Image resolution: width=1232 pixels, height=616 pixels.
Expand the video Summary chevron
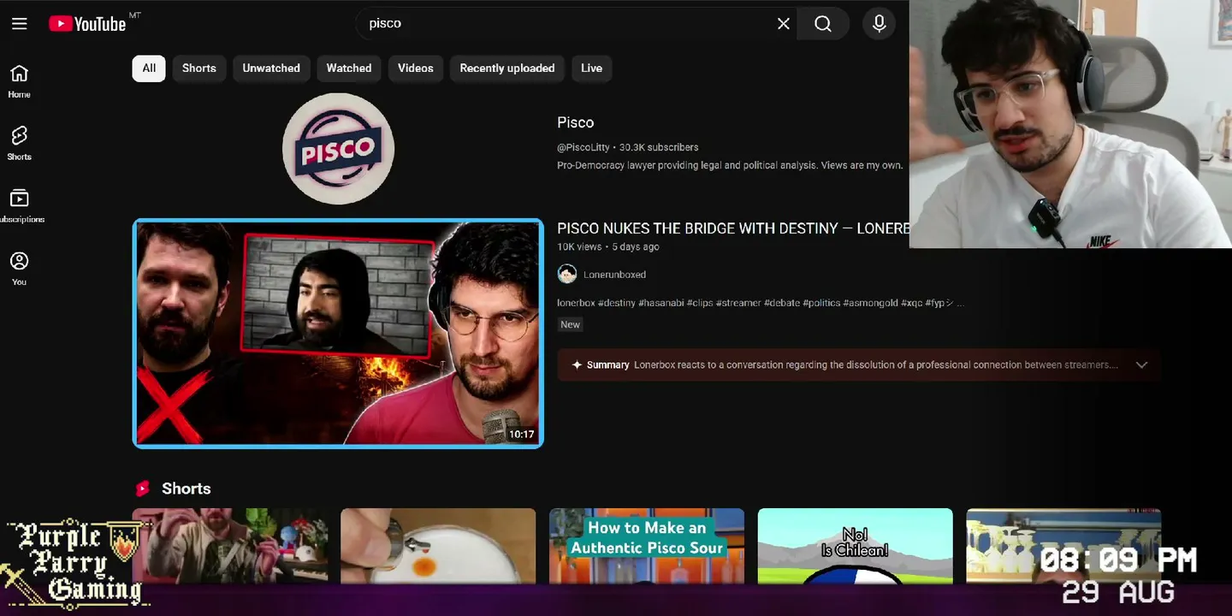pos(1141,364)
